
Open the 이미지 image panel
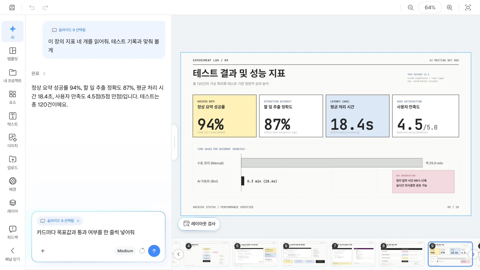(13, 141)
